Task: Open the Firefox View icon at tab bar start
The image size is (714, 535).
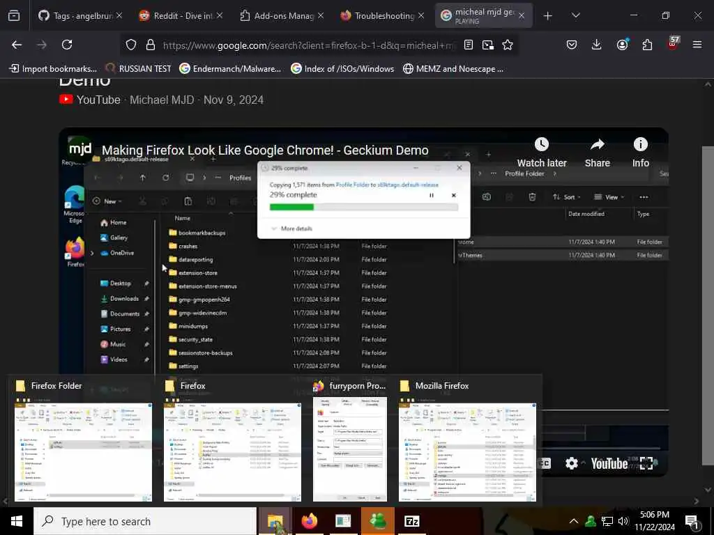Action: 14,16
